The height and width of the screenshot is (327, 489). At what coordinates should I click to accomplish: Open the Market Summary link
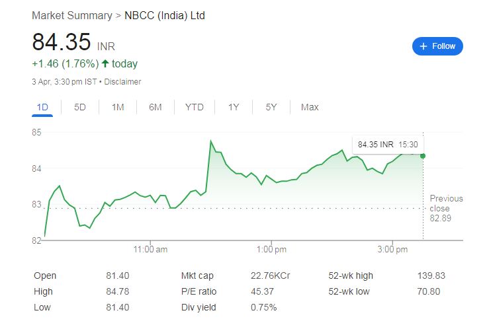pyautogui.click(x=71, y=15)
